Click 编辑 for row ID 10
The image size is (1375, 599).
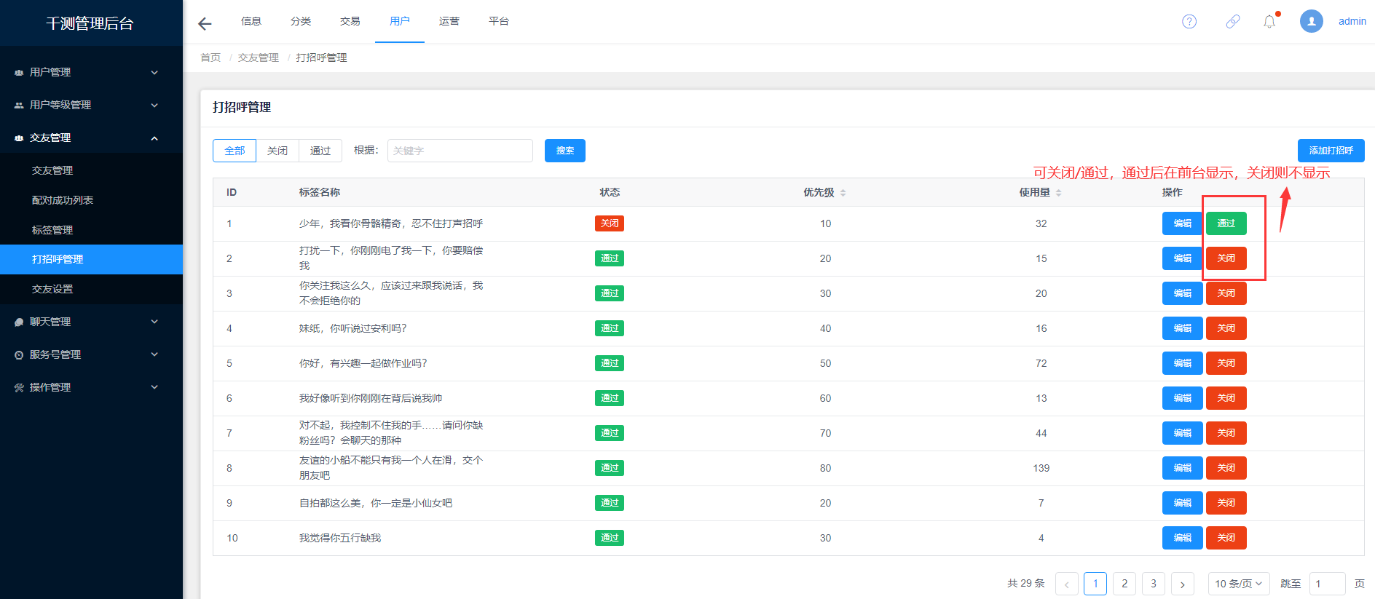1183,538
